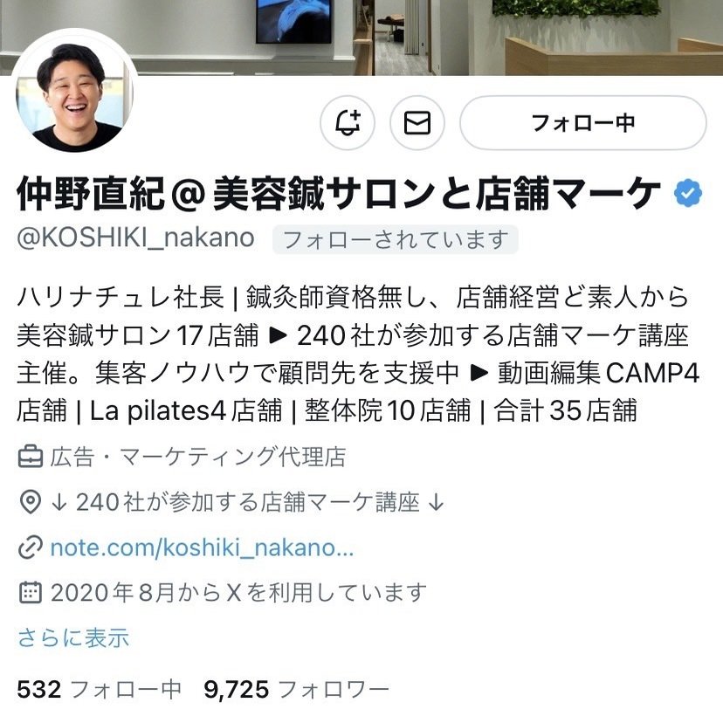
Task: Tap the location text 240社が参加する店舗マーケ講座
Action: tap(248, 502)
